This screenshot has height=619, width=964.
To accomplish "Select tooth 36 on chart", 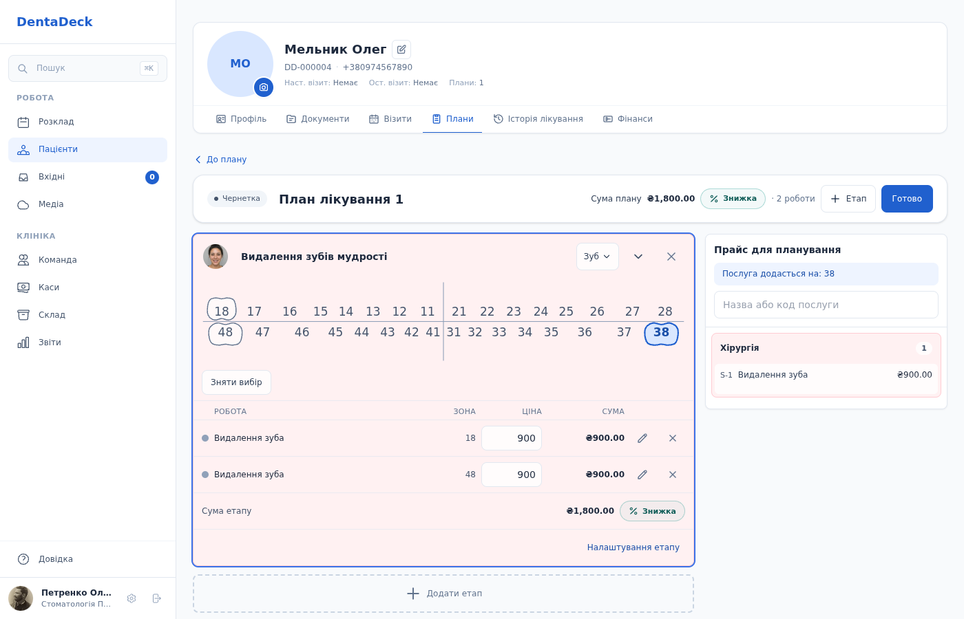I will [x=585, y=332].
